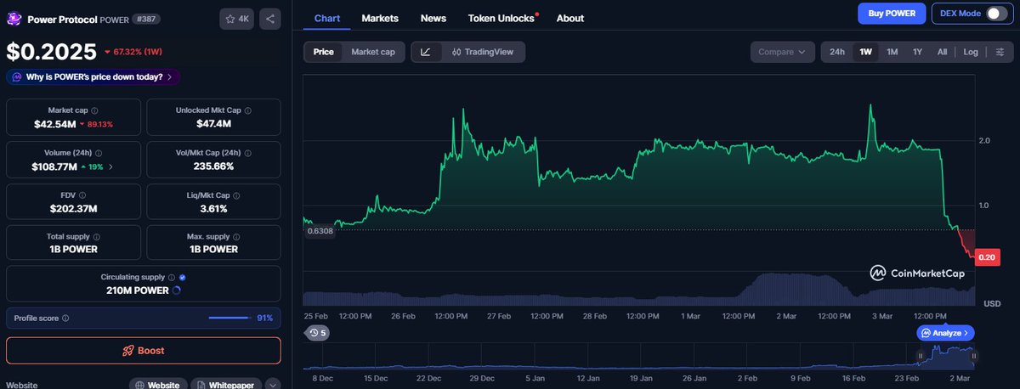1020x389 pixels.
Task: Open the Website link button
Action: coord(158,385)
